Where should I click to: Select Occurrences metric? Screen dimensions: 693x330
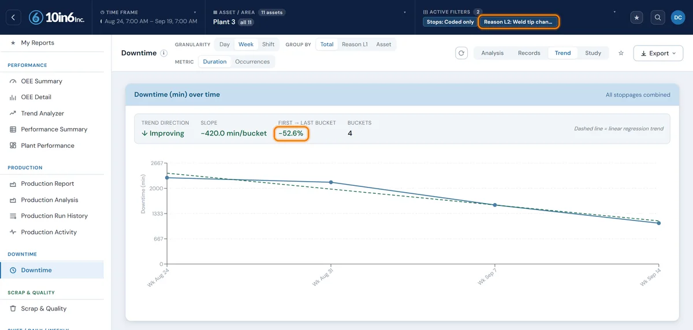click(x=252, y=62)
